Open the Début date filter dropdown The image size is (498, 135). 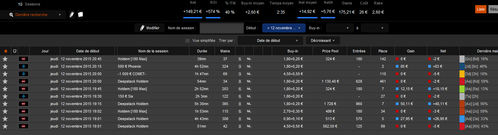[x=284, y=28]
